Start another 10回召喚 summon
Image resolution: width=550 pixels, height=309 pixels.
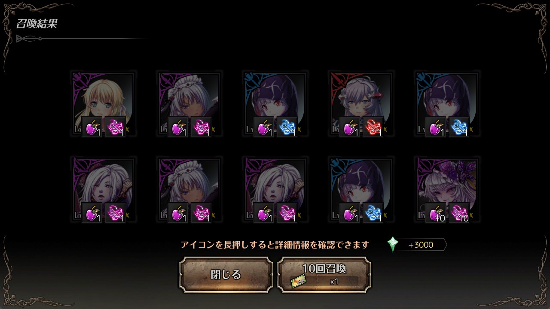pyautogui.click(x=324, y=275)
